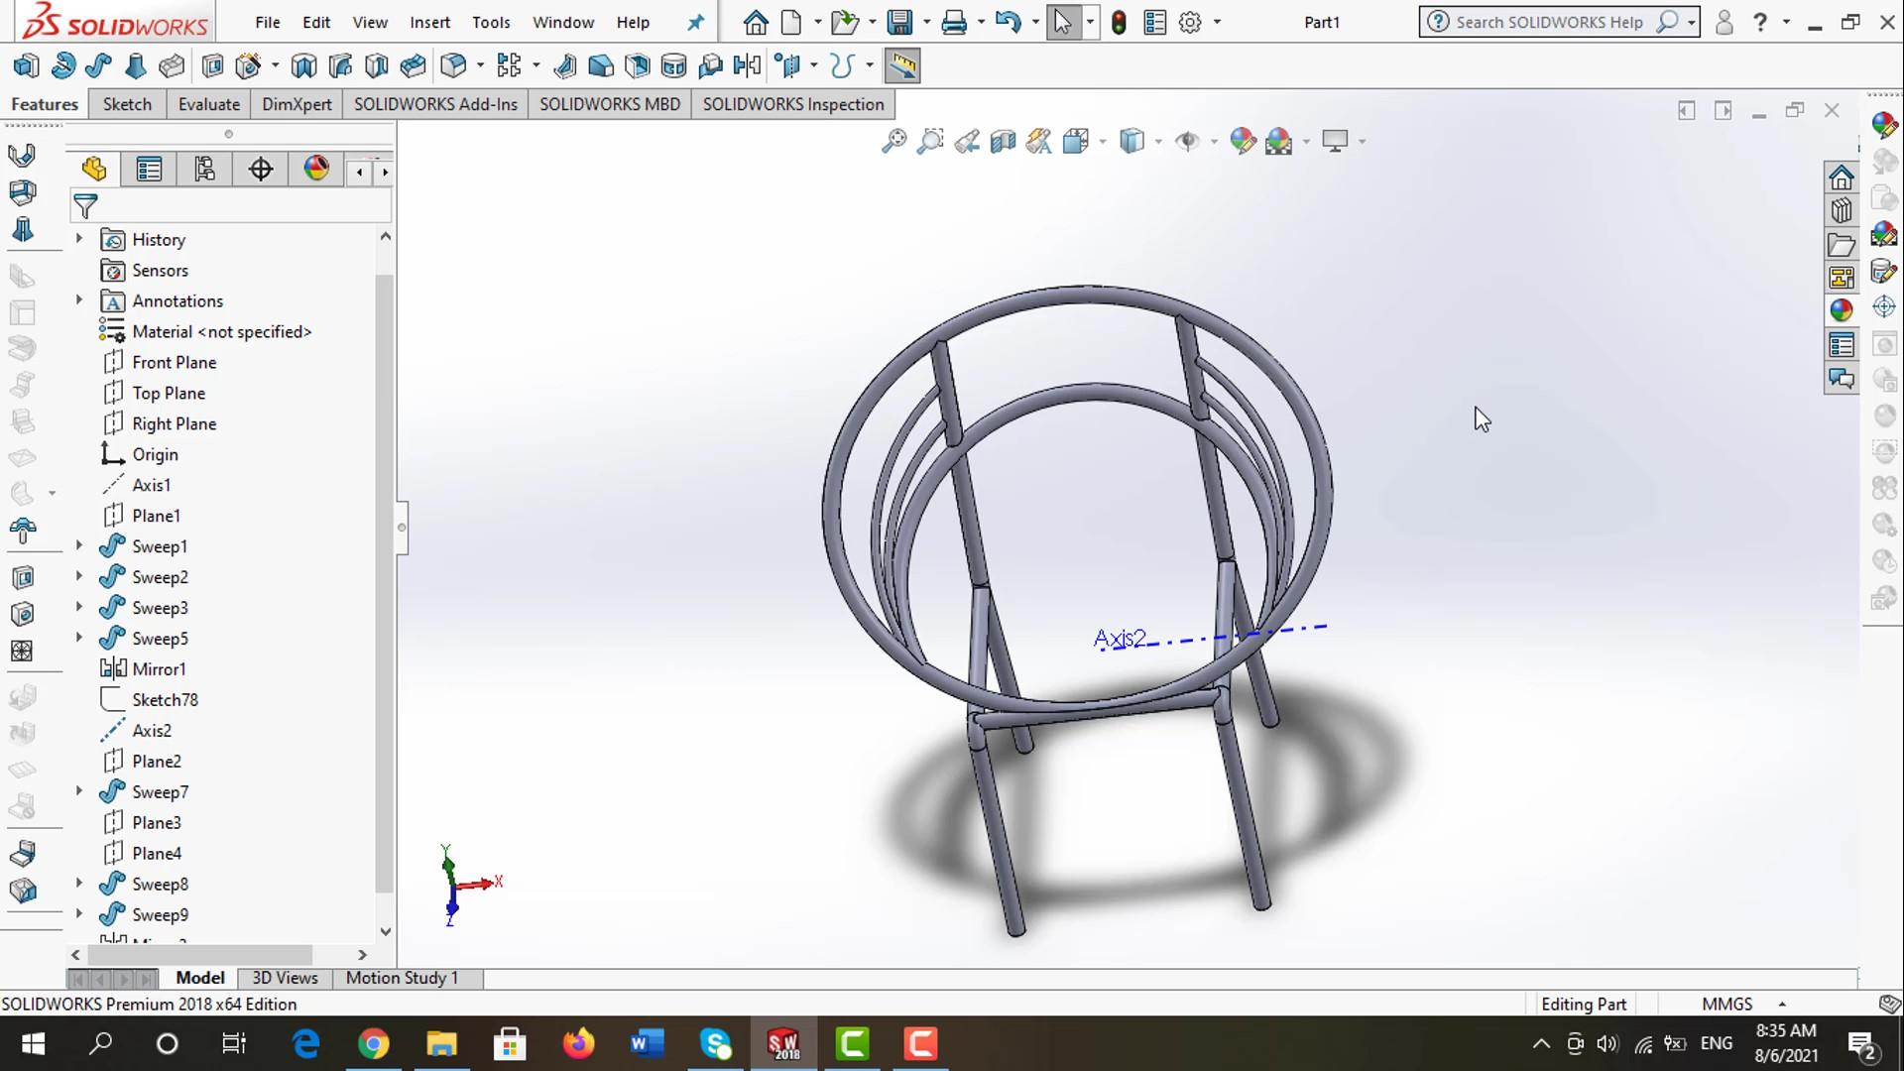The width and height of the screenshot is (1904, 1071).
Task: Switch to the Evaluate tab
Action: [208, 104]
